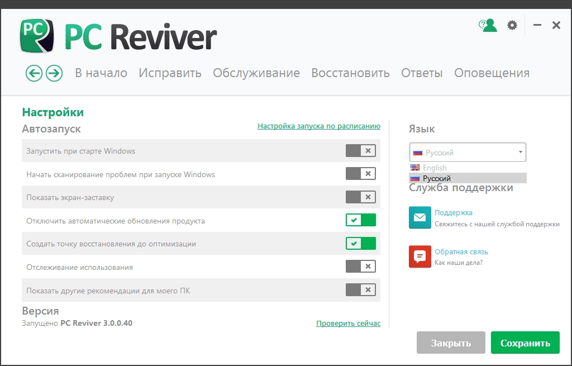Click the 'Как наши дела?' text

[459, 263]
